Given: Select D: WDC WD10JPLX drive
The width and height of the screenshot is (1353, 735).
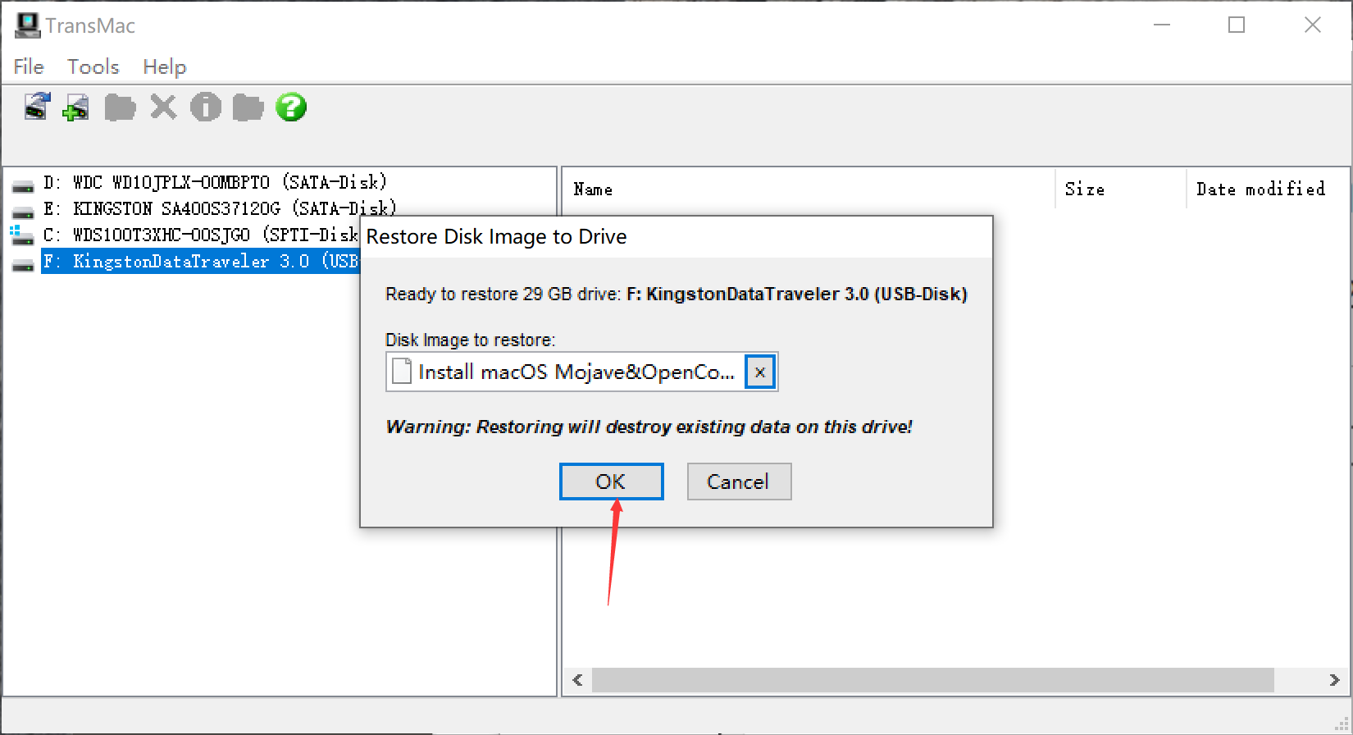Looking at the screenshot, I should click(215, 182).
